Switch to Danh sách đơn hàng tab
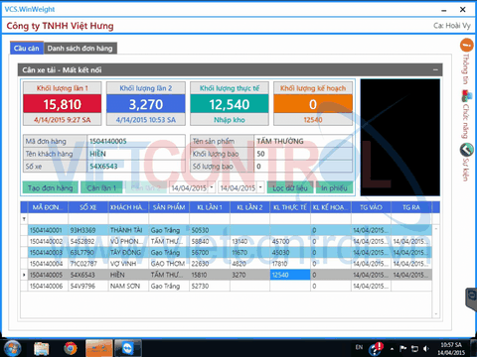 click(79, 49)
